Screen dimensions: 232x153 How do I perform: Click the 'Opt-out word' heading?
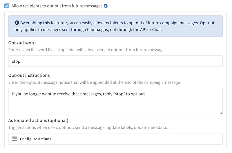[x=22, y=43]
